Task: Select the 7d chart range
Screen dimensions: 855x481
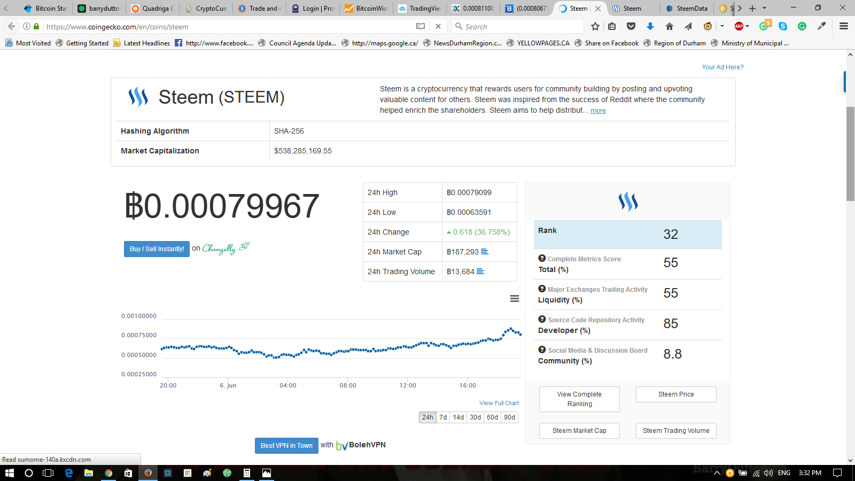Action: point(443,417)
